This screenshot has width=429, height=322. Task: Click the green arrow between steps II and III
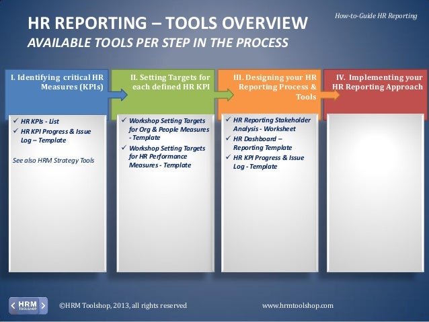click(224, 95)
